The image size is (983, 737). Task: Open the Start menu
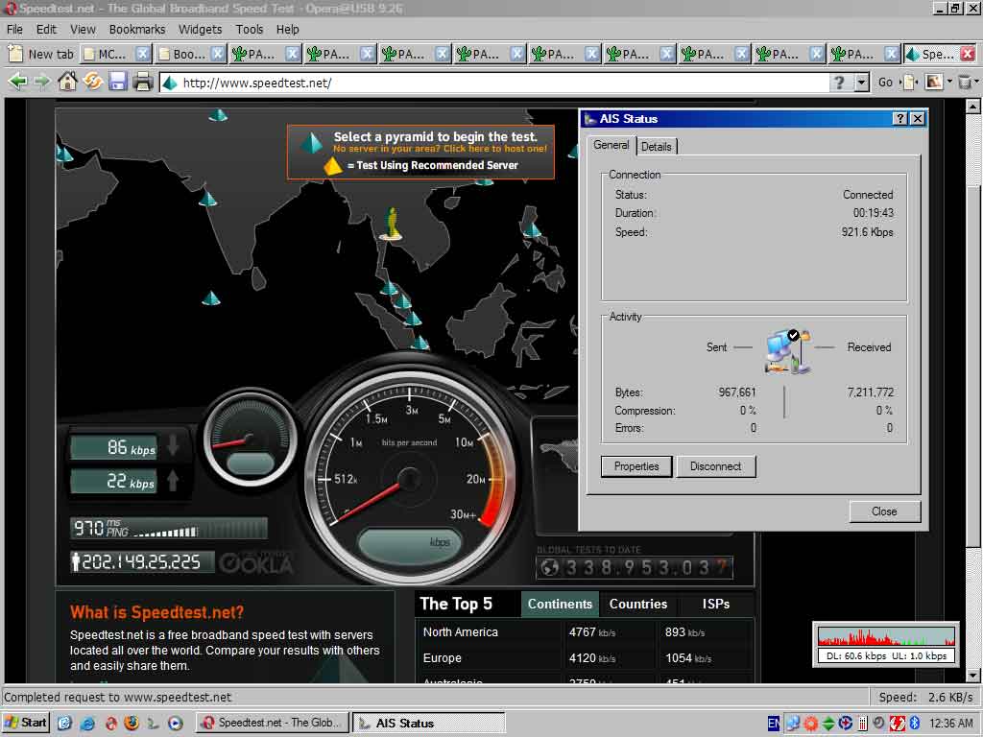click(26, 723)
